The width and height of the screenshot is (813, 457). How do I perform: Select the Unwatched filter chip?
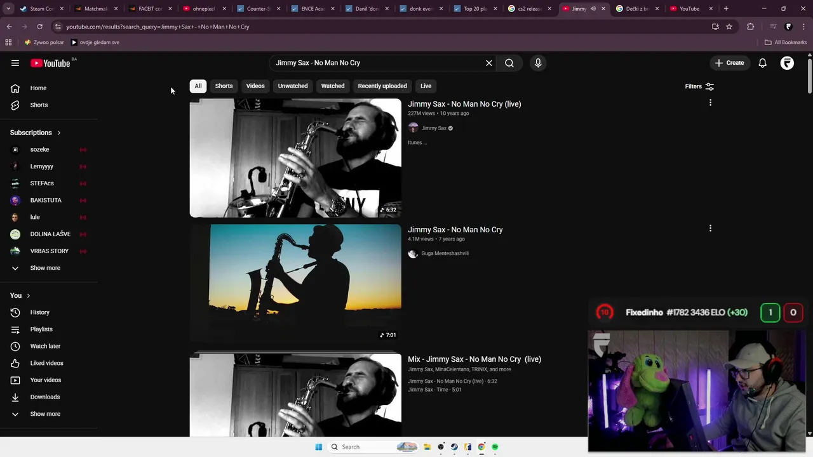(x=293, y=86)
